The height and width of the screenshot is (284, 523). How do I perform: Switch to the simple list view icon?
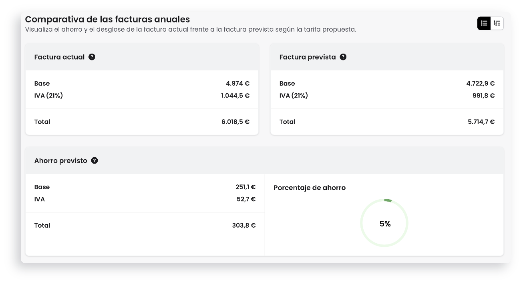484,23
